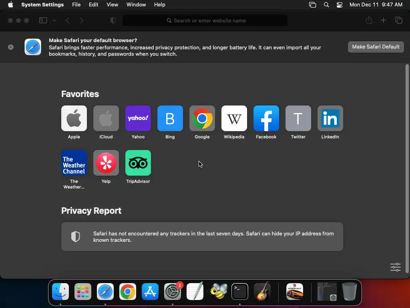This screenshot has width=410, height=308.
Task: Click the Privacy Report tracker message box
Action: (x=202, y=237)
